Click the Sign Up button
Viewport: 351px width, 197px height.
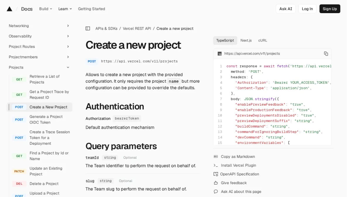click(330, 9)
